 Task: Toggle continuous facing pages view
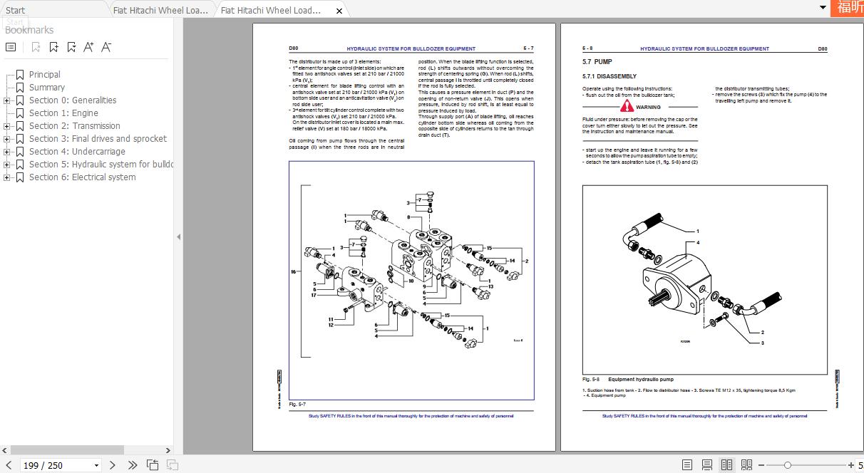pyautogui.click(x=746, y=465)
